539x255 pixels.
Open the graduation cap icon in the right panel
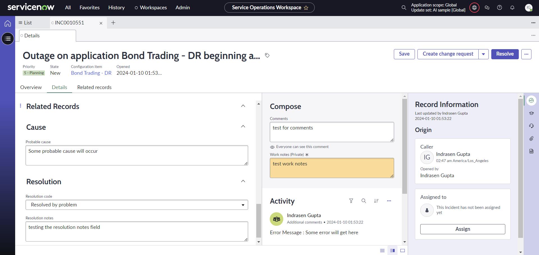click(x=531, y=113)
